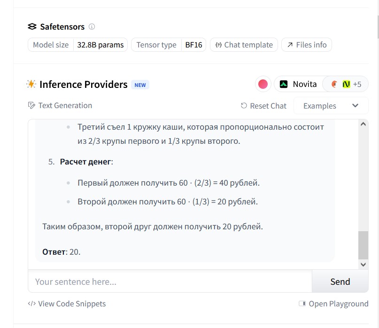Select the pink circle provider icon

[x=263, y=84]
